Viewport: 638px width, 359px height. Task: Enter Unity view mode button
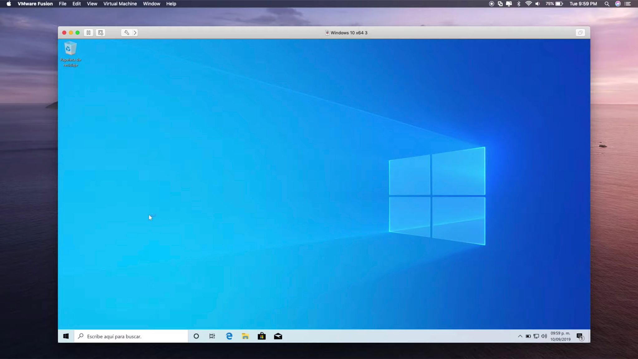pyautogui.click(x=580, y=33)
